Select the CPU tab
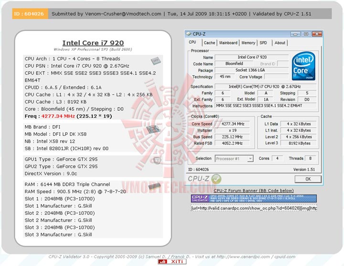This screenshot has width=344, height=266. click(x=193, y=42)
